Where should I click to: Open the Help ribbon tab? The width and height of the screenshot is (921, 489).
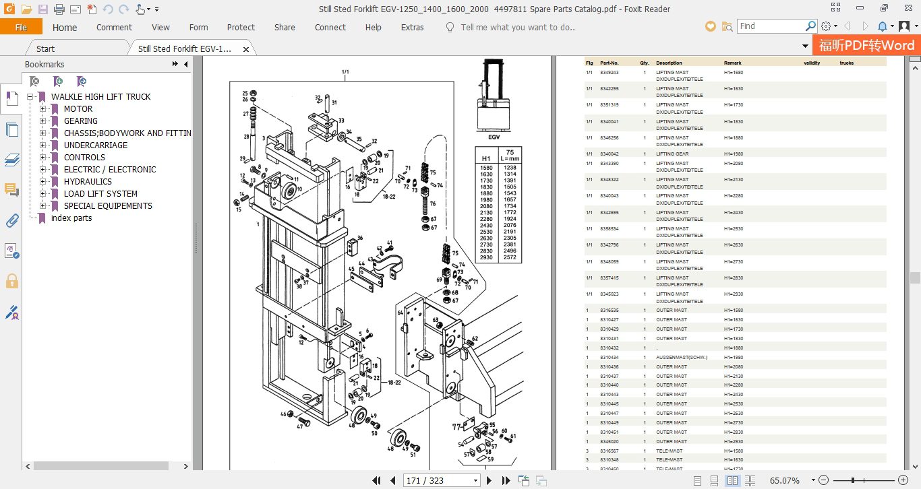click(x=373, y=28)
